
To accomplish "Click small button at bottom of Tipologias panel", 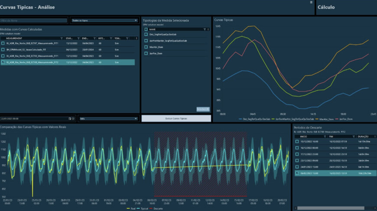I will coord(203,109).
